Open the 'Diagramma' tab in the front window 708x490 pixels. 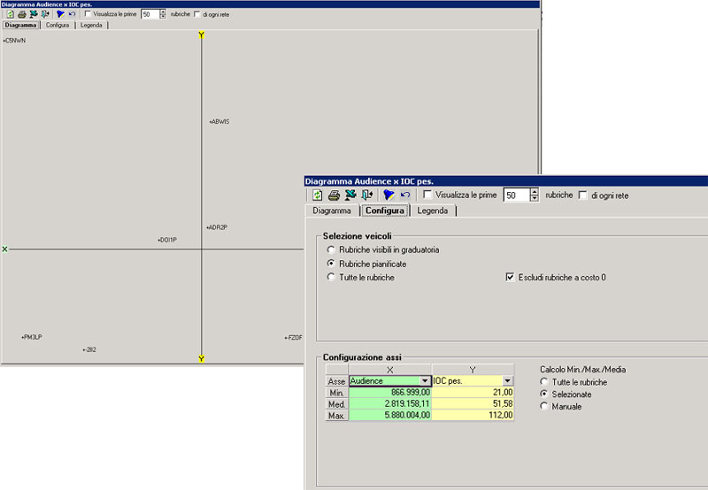point(332,211)
